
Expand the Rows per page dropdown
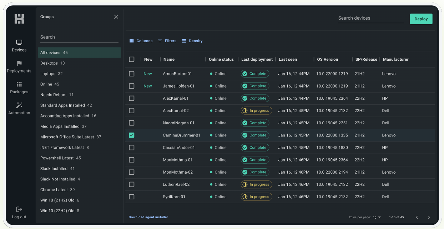pyautogui.click(x=377, y=217)
